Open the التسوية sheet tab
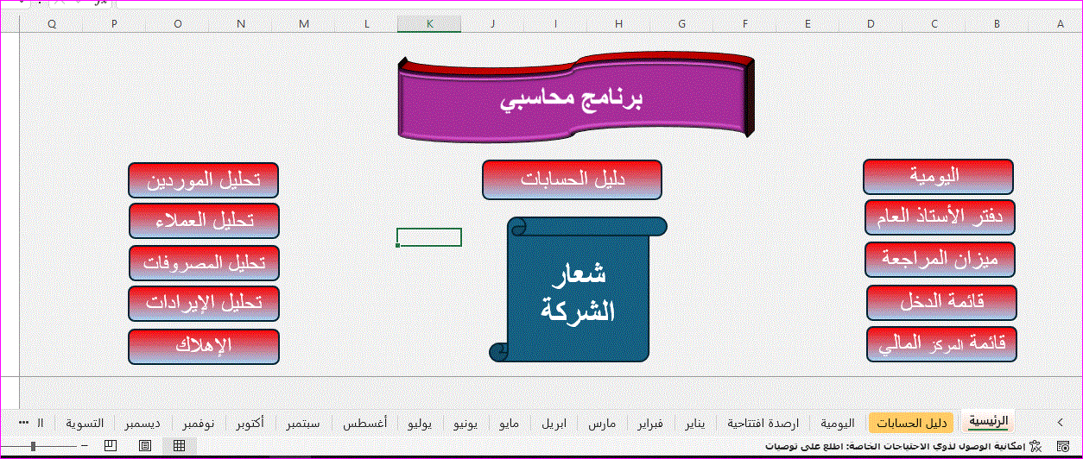This screenshot has height=459, width=1083. 85,423
